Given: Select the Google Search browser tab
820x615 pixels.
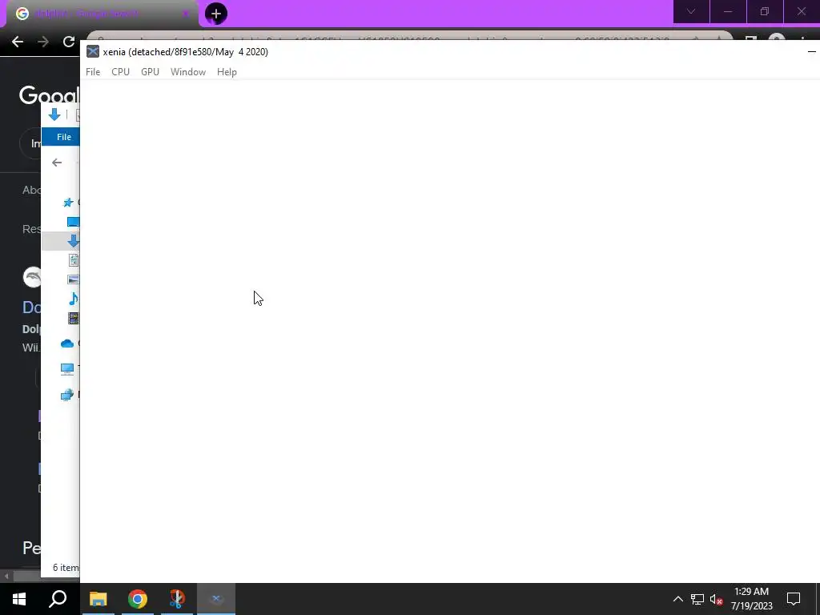Looking at the screenshot, I should point(102,14).
